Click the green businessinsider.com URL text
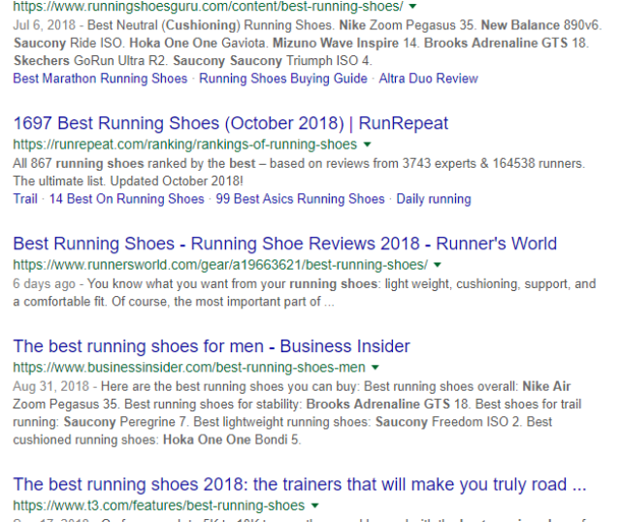Viewport: 621px width, 522px height. click(x=188, y=368)
